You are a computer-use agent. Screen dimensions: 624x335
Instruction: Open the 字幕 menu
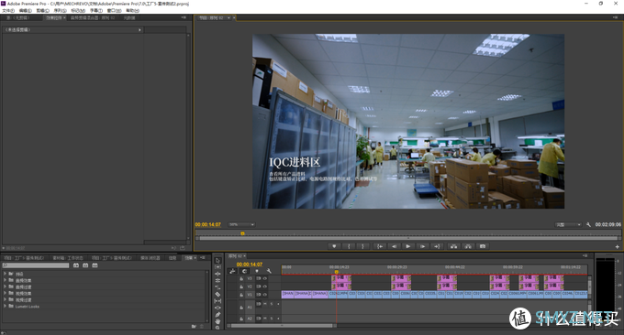tap(96, 11)
